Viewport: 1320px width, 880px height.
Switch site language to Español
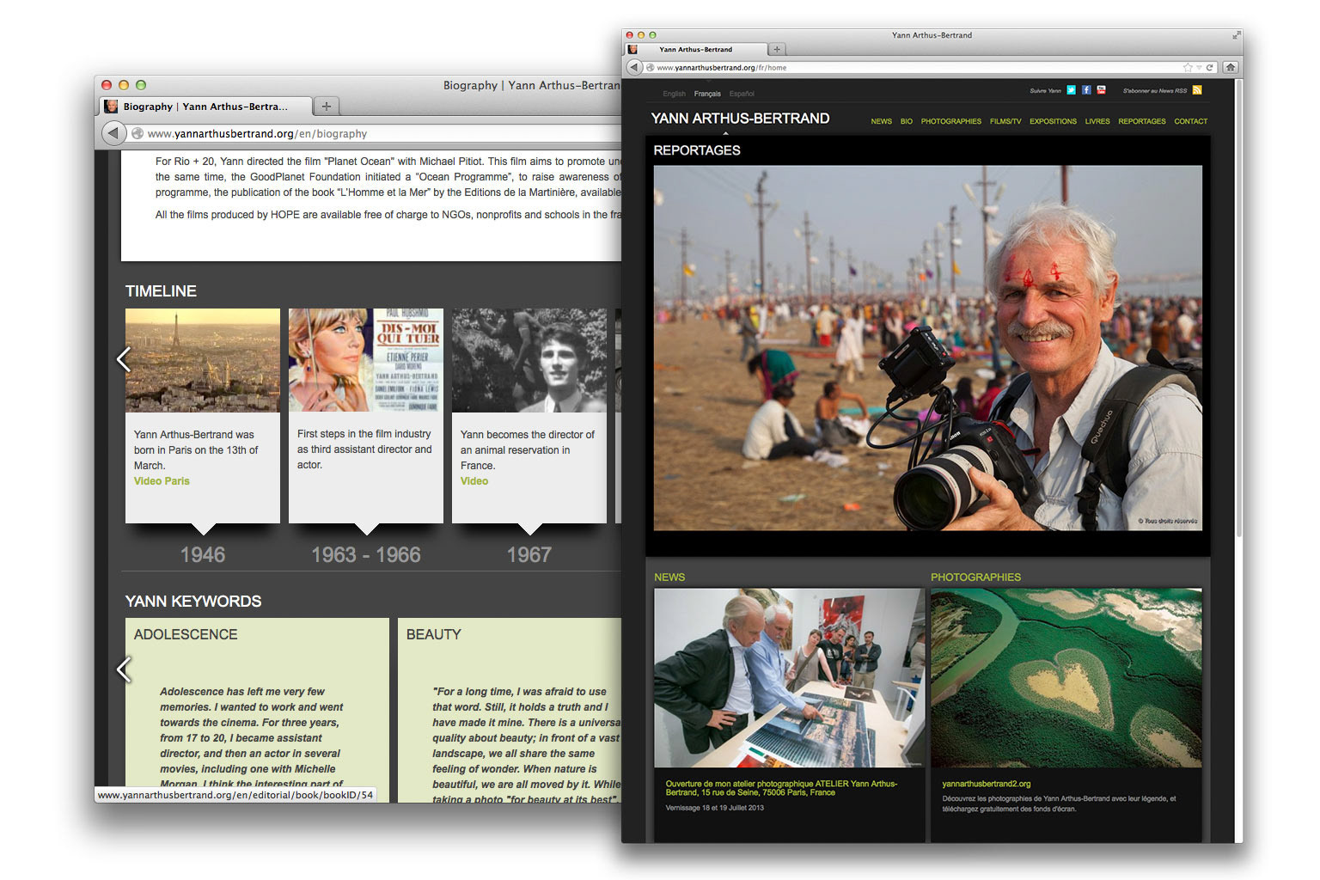coord(742,94)
